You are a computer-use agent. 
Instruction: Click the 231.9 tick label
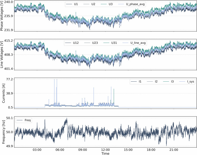coord(9,30)
